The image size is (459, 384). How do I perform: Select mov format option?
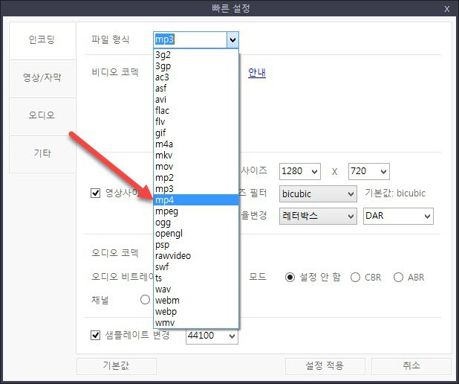click(x=196, y=167)
